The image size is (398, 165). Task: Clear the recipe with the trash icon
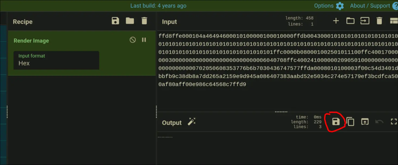coord(144,21)
